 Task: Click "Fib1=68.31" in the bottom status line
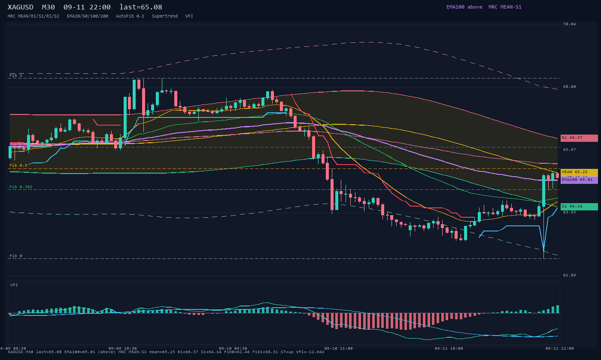[x=265, y=352]
